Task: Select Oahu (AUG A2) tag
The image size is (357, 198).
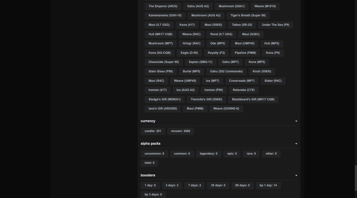Action: pos(198,6)
